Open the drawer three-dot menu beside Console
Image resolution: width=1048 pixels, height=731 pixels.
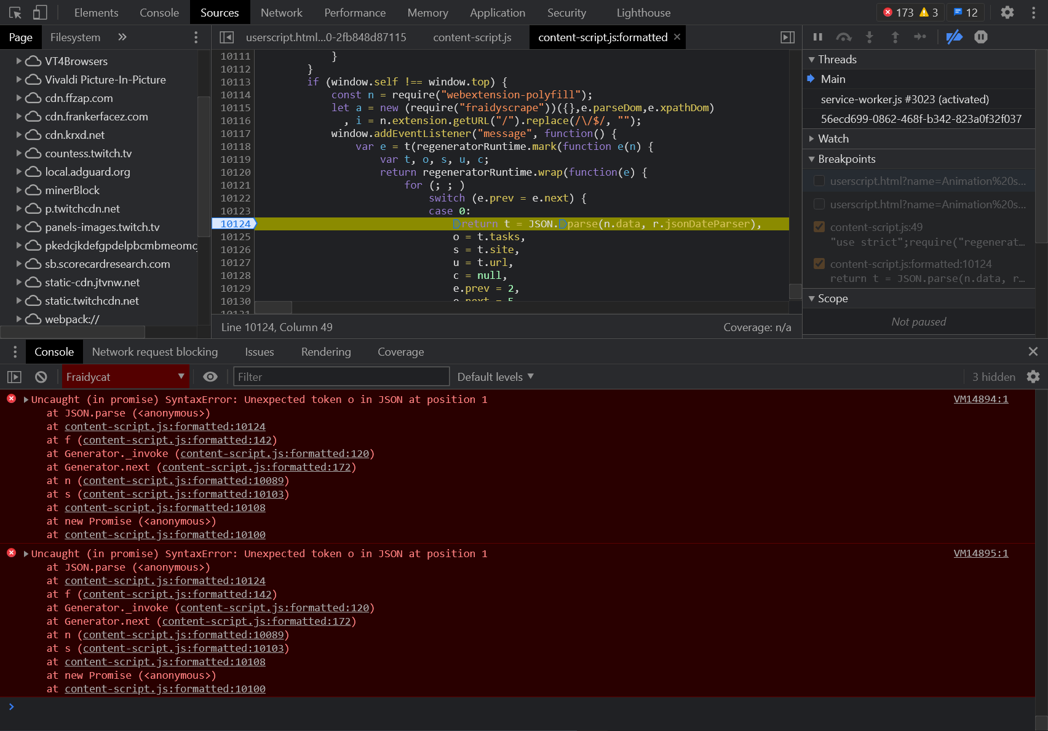(x=15, y=352)
